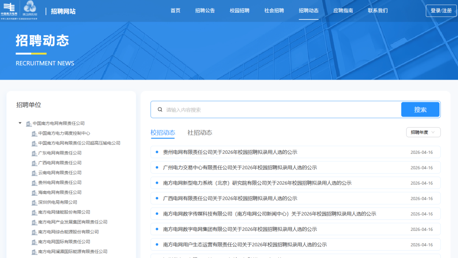Switch to the 社招动态 tab
458x258 pixels.
click(200, 133)
